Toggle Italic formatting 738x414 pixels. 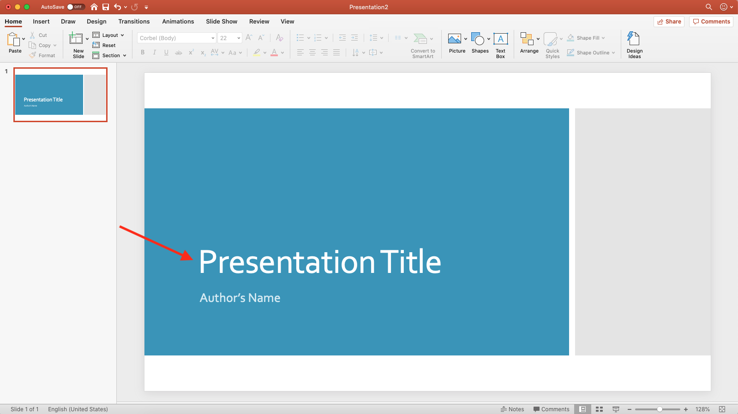(155, 53)
